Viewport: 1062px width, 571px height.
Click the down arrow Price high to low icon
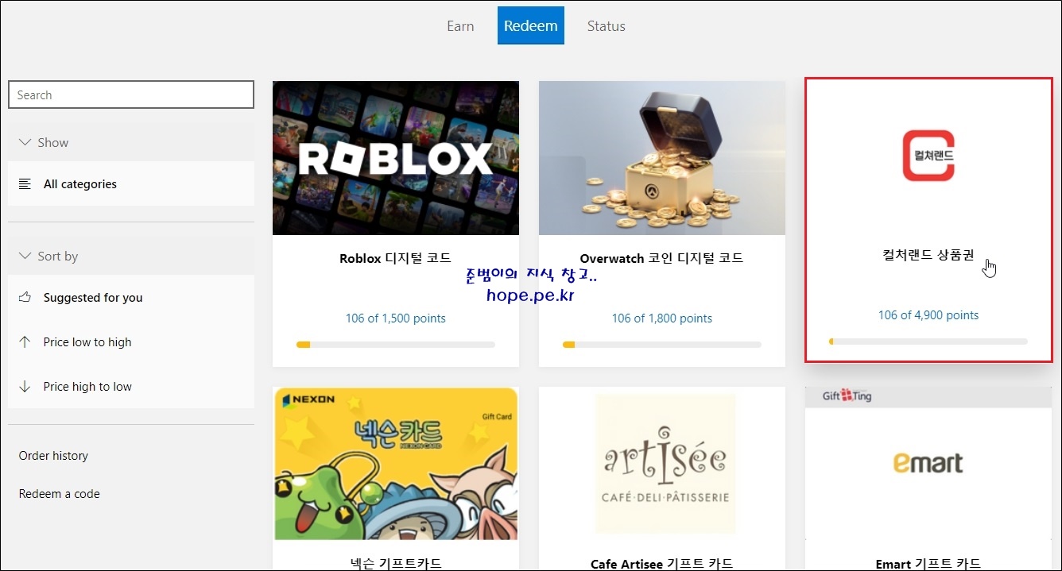25,386
